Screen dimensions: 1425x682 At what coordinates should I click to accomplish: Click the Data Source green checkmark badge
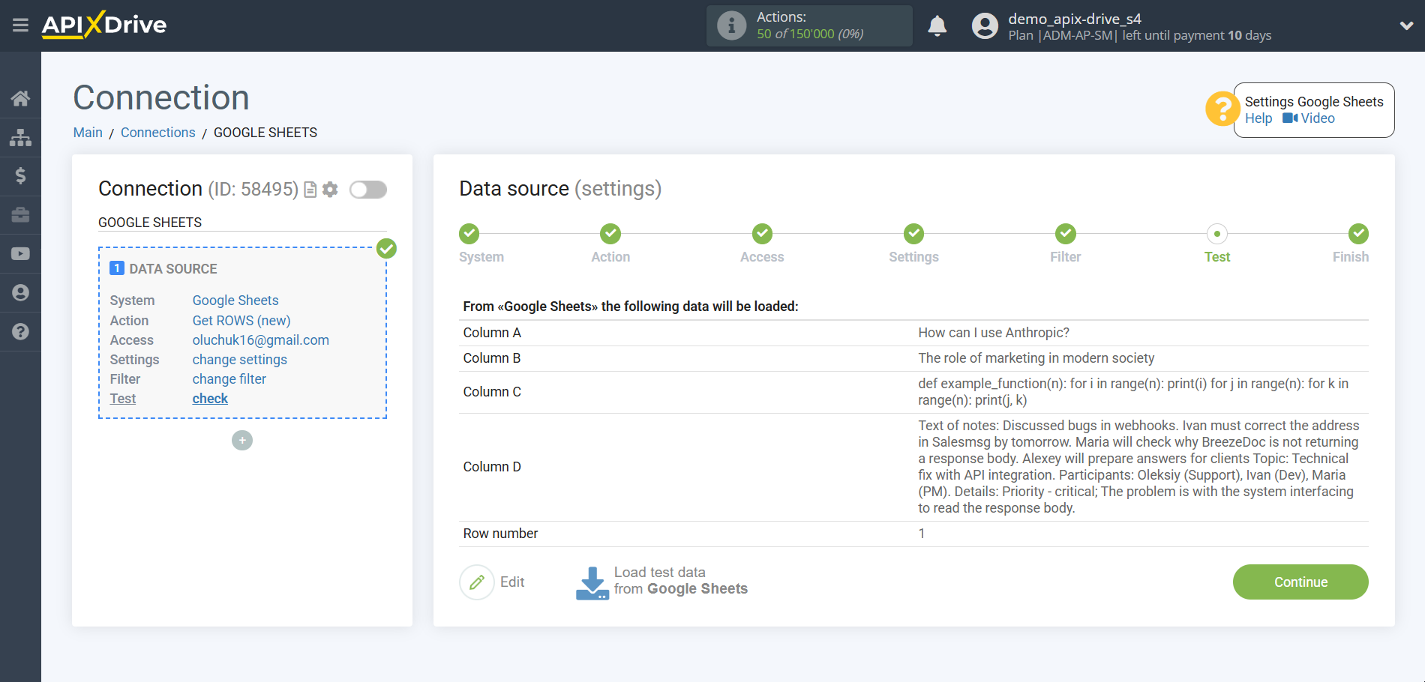pos(386,248)
